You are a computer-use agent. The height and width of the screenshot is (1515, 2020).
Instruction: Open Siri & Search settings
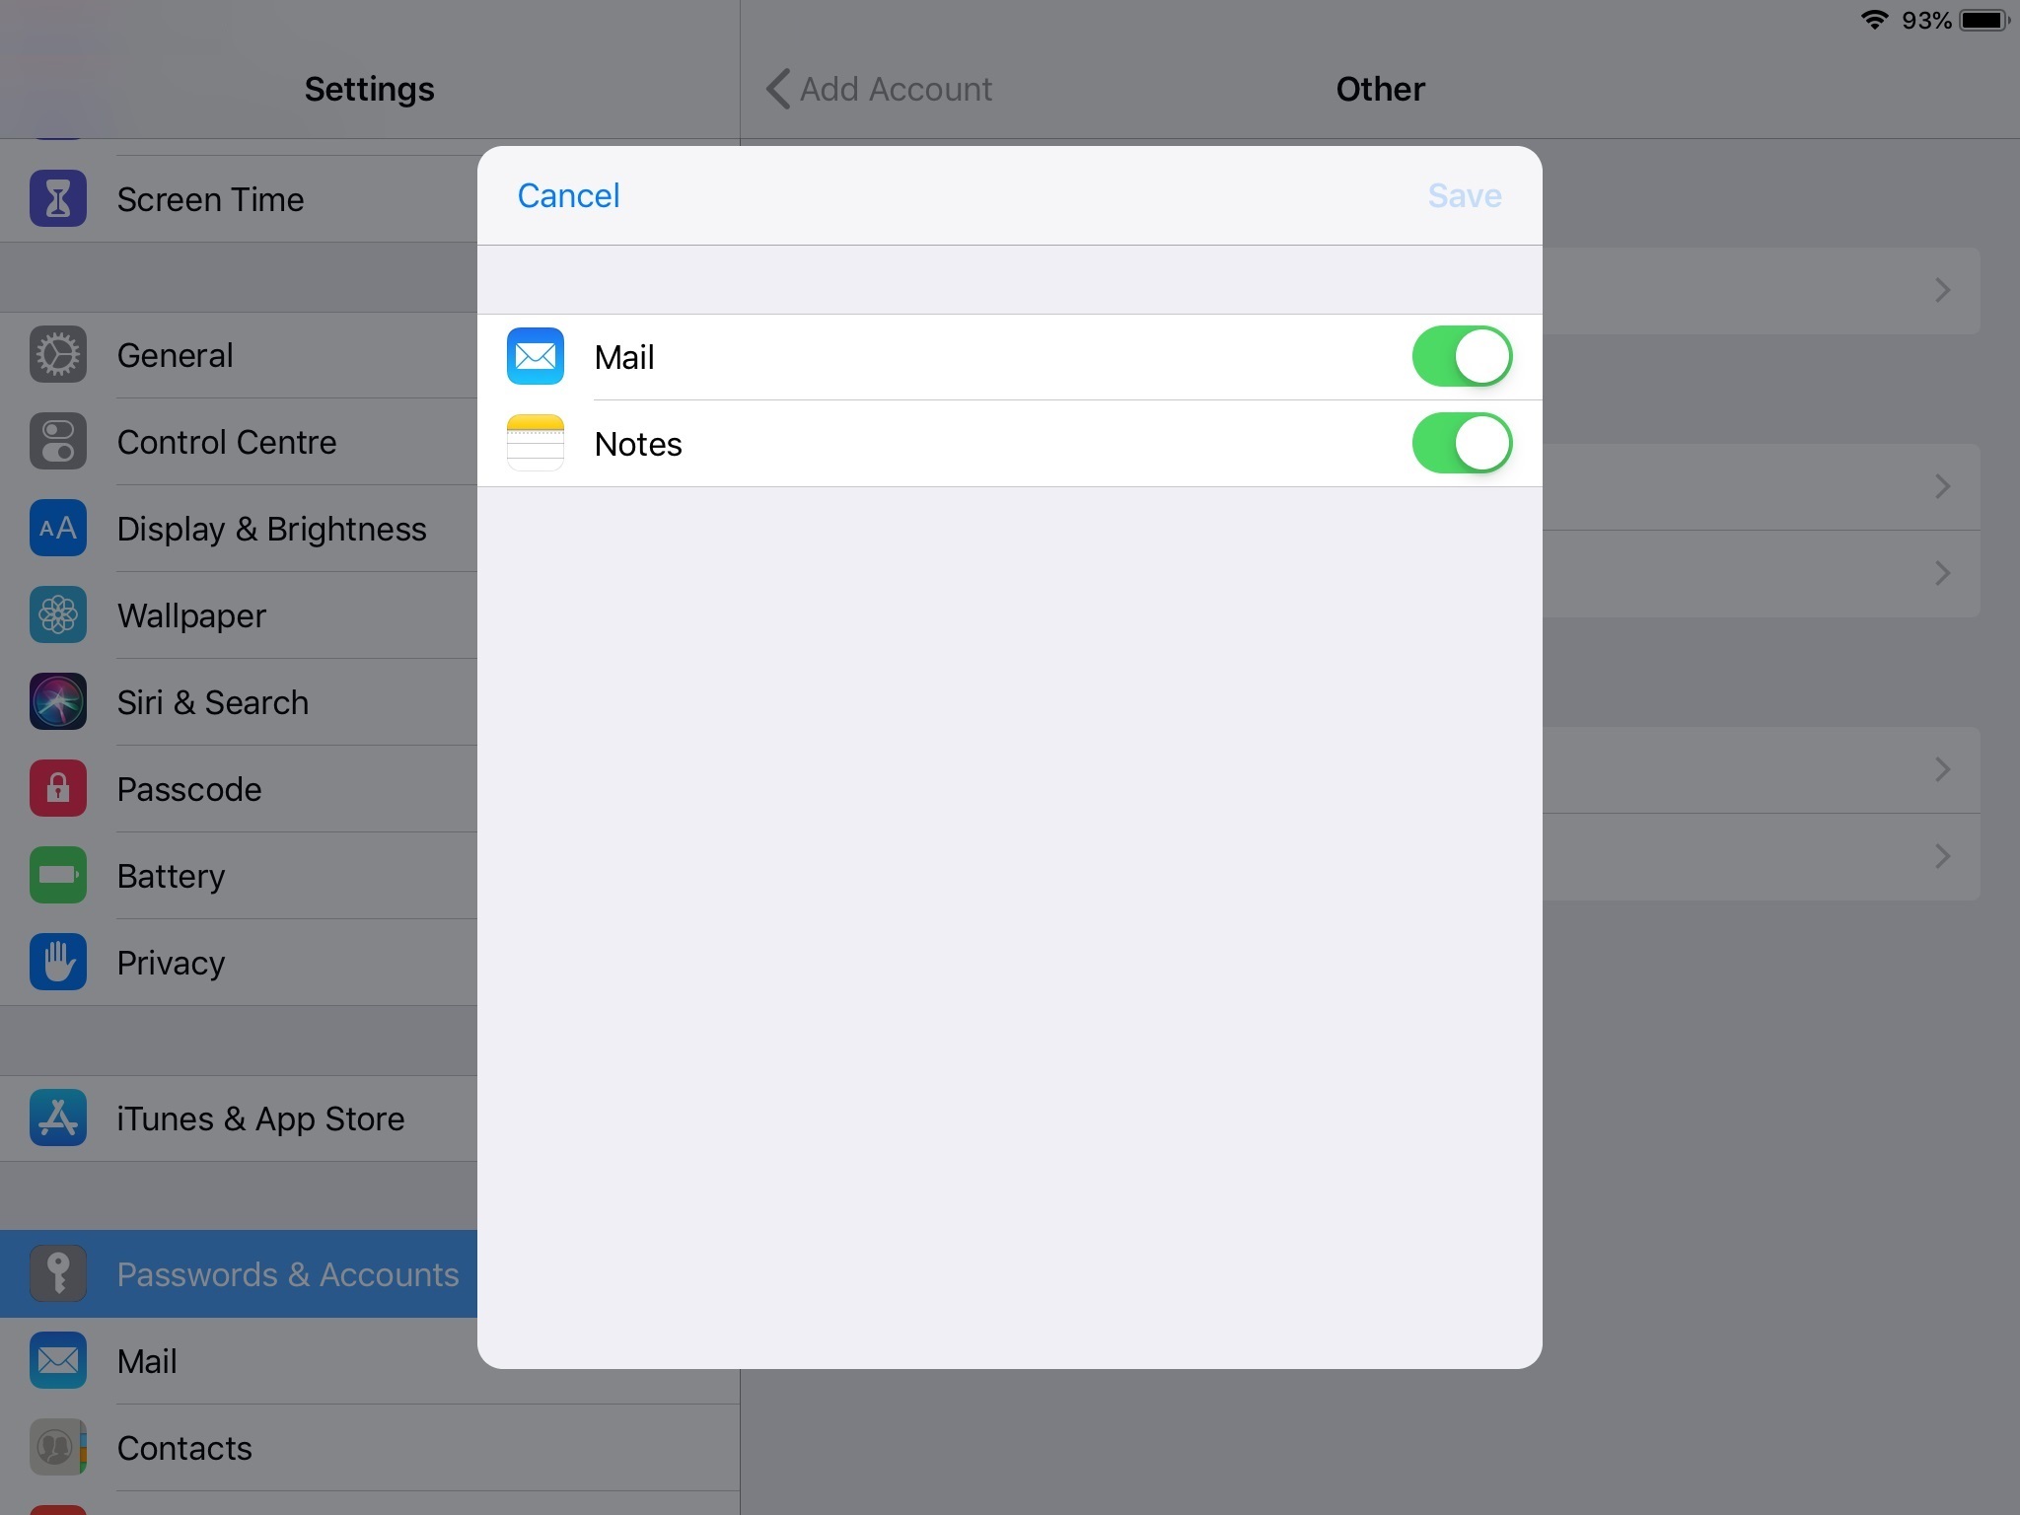pos(239,702)
